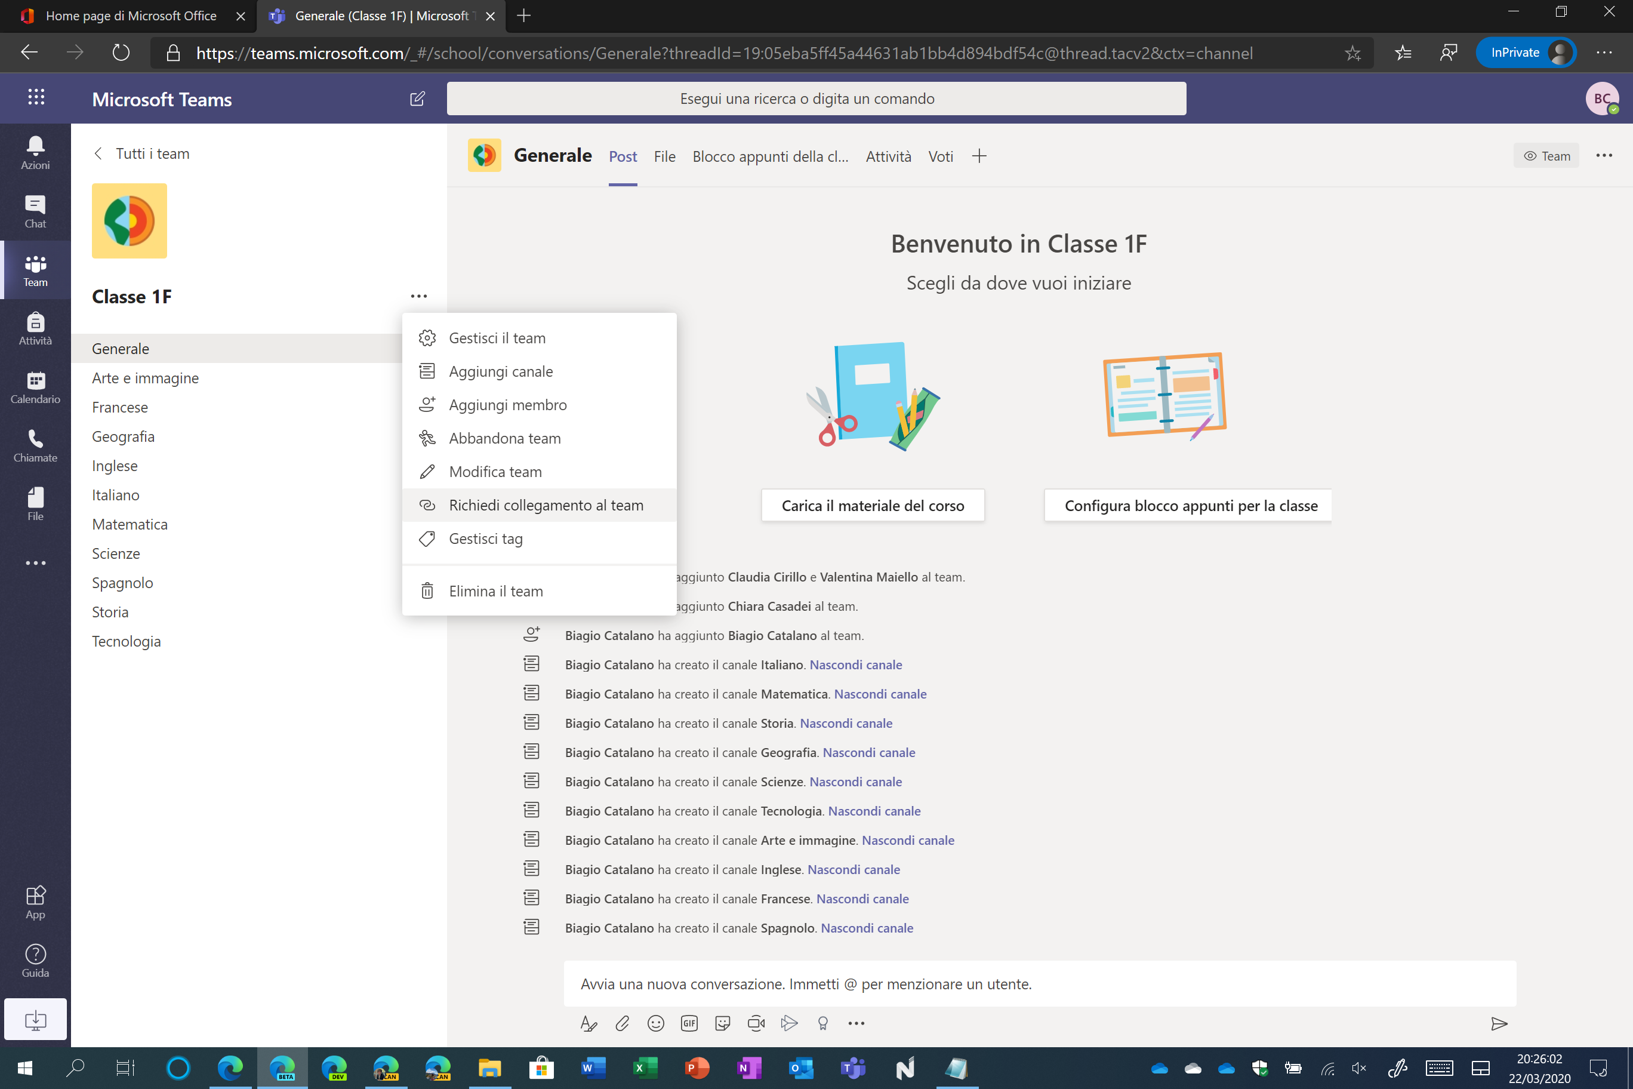Select Elimina il team option
Screen dimensions: 1633x1089
(539, 591)
